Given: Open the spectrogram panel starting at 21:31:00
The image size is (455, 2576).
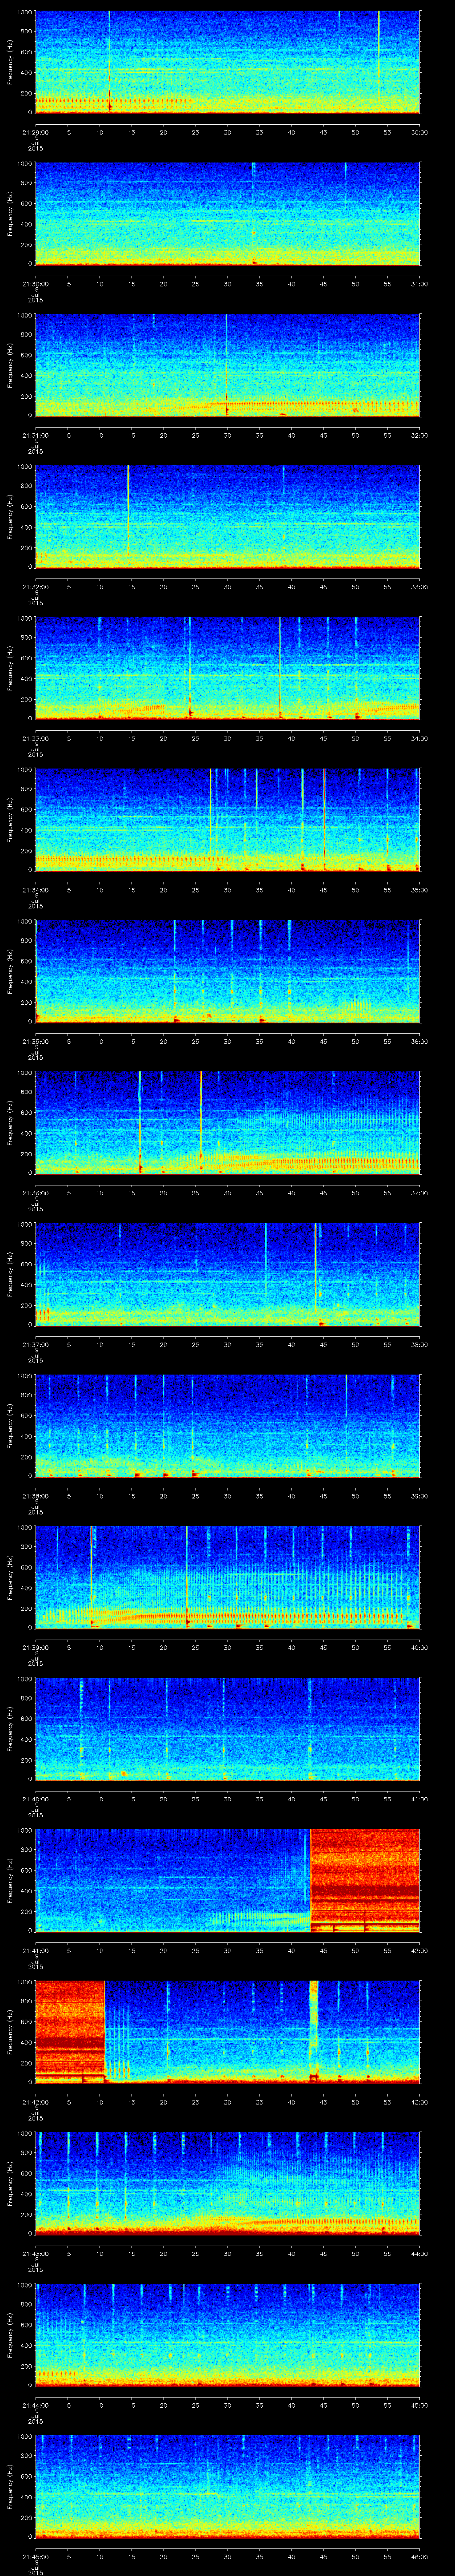Looking at the screenshot, I should coord(228,365).
